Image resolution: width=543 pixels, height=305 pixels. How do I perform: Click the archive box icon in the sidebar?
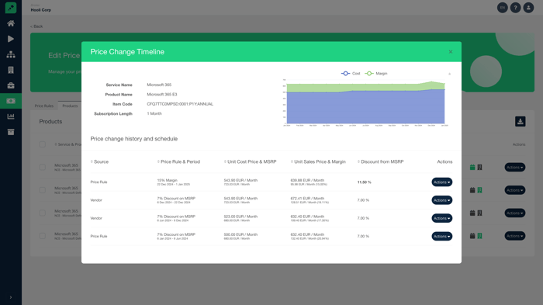(11, 132)
